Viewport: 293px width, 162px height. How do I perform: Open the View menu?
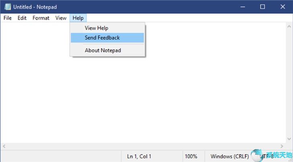click(61, 18)
